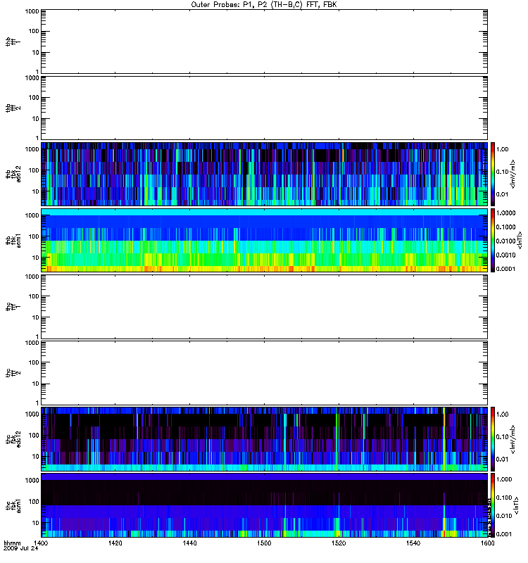This screenshot has width=528, height=563.
Task: Click the 1.0000 value on thb scm1 color bar
Action: pyautogui.click(x=505, y=213)
